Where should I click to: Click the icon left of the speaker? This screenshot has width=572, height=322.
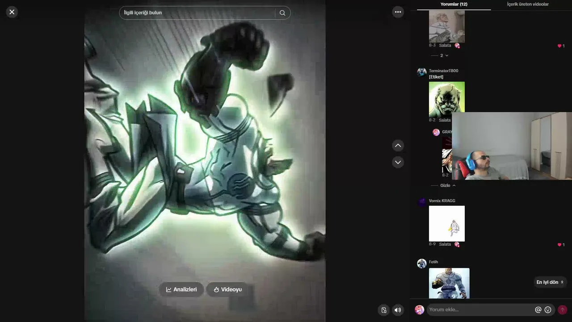[383, 310]
